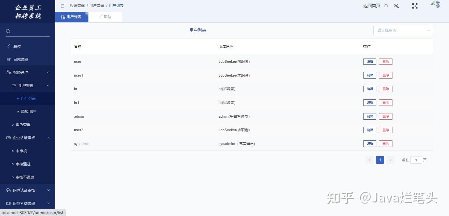
Task: Click back chevron icon beside 职位 in sidebar
Action: point(9,46)
